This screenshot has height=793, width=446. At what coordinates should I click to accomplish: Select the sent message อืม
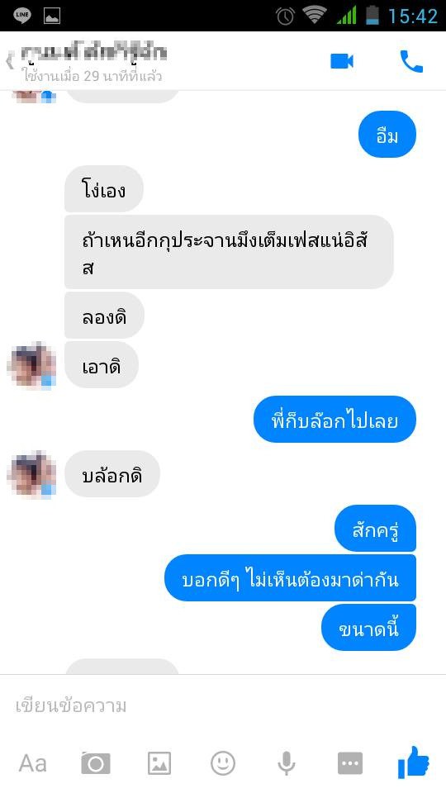point(387,135)
